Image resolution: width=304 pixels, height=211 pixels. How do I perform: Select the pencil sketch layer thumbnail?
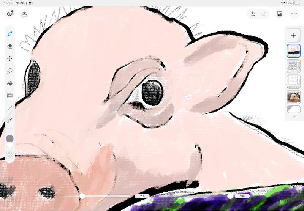(x=293, y=66)
